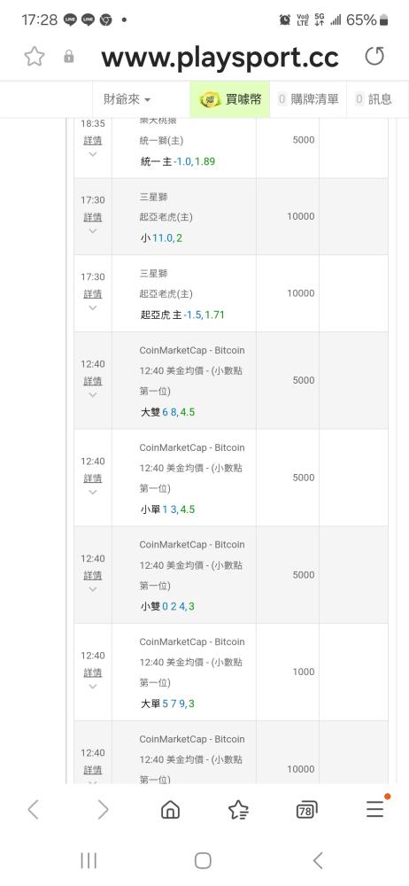Open the tab switcher showing 78 tabs
This screenshot has width=409, height=886.
click(x=306, y=810)
